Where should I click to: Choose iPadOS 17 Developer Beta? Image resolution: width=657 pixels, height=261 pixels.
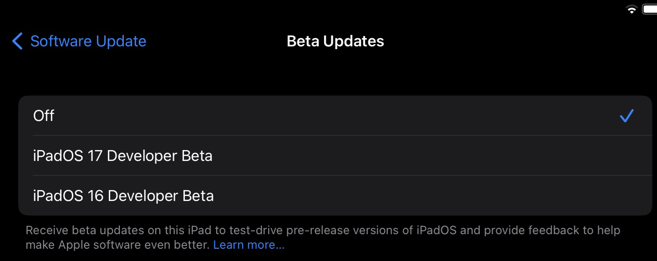tap(335, 156)
